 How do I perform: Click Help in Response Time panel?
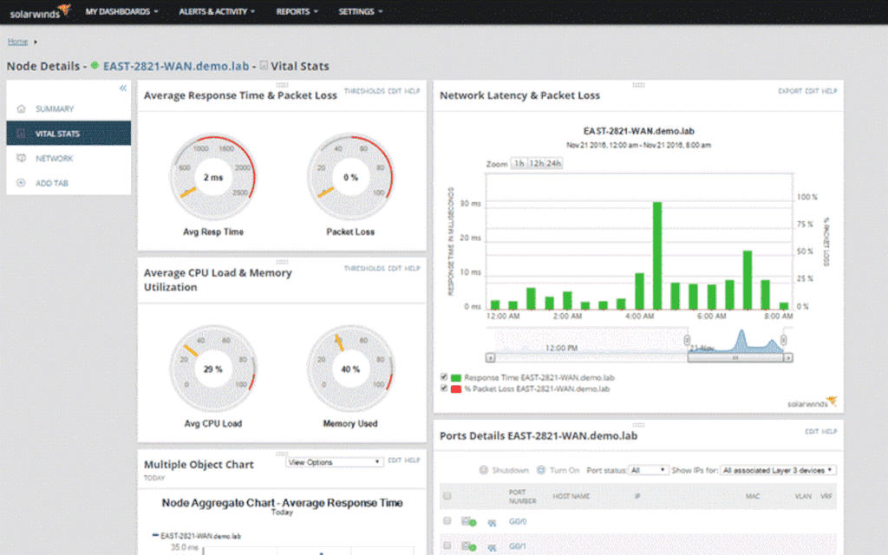(x=412, y=91)
